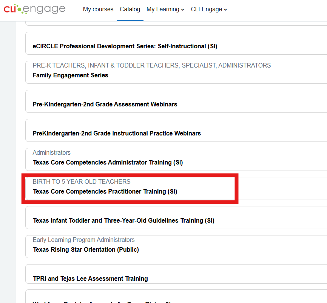The image size is (327, 303).
Task: Click the 'BIRTH TO 5 YEAR OLD TEACHERS' label
Action: (82, 182)
